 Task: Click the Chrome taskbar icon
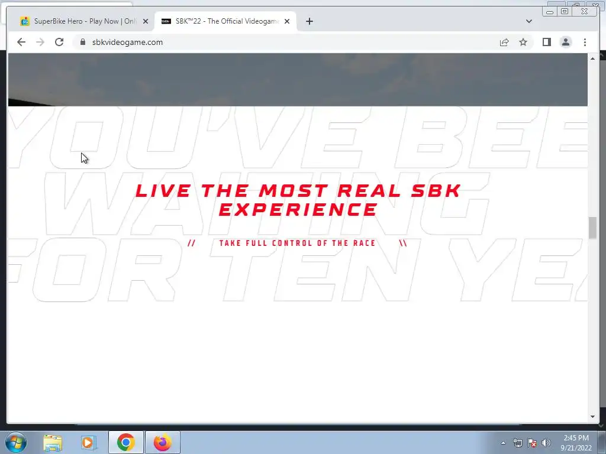[125, 442]
